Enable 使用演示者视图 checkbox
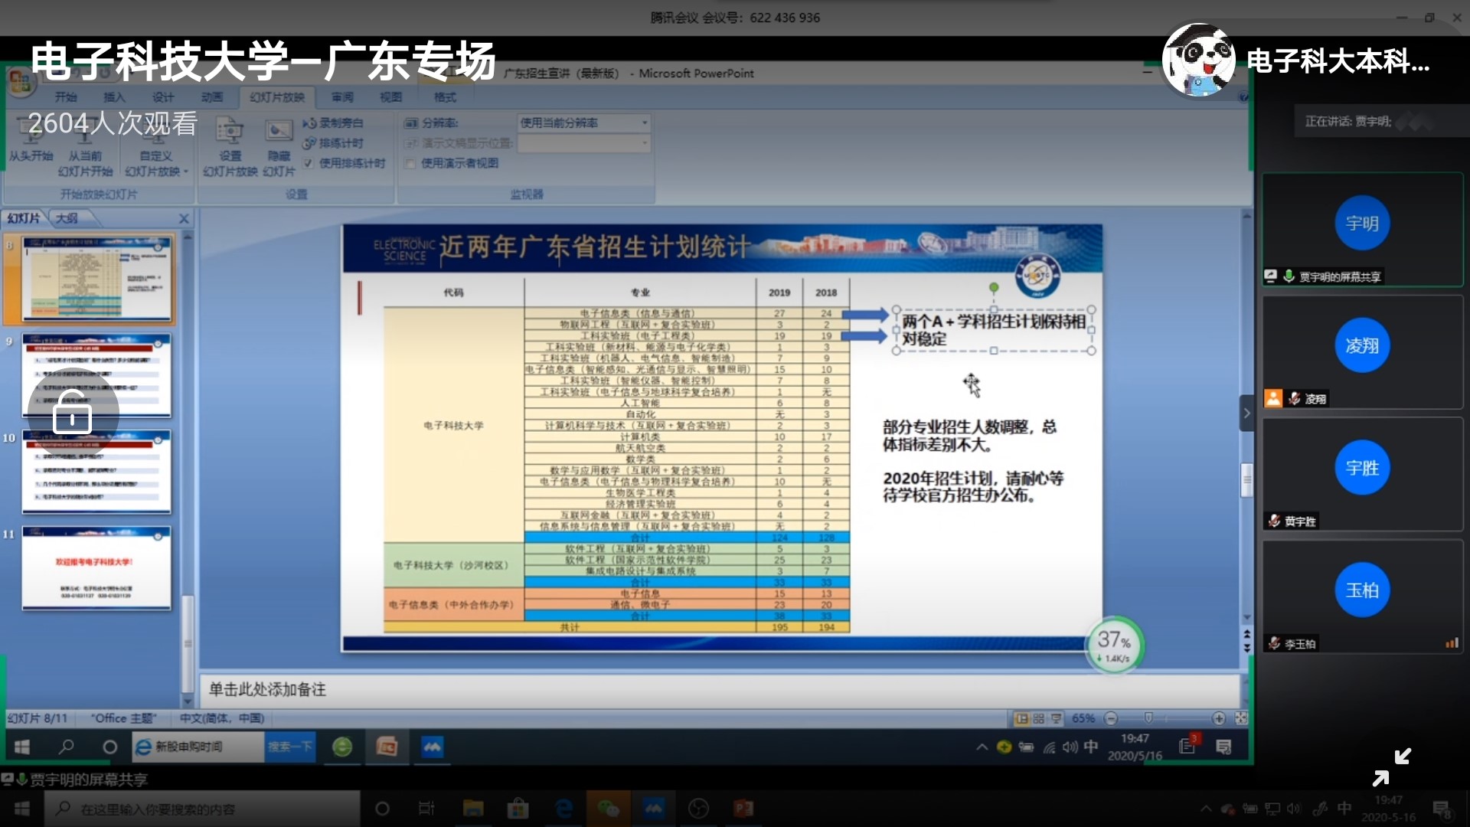The image size is (1470, 827). 410,163
